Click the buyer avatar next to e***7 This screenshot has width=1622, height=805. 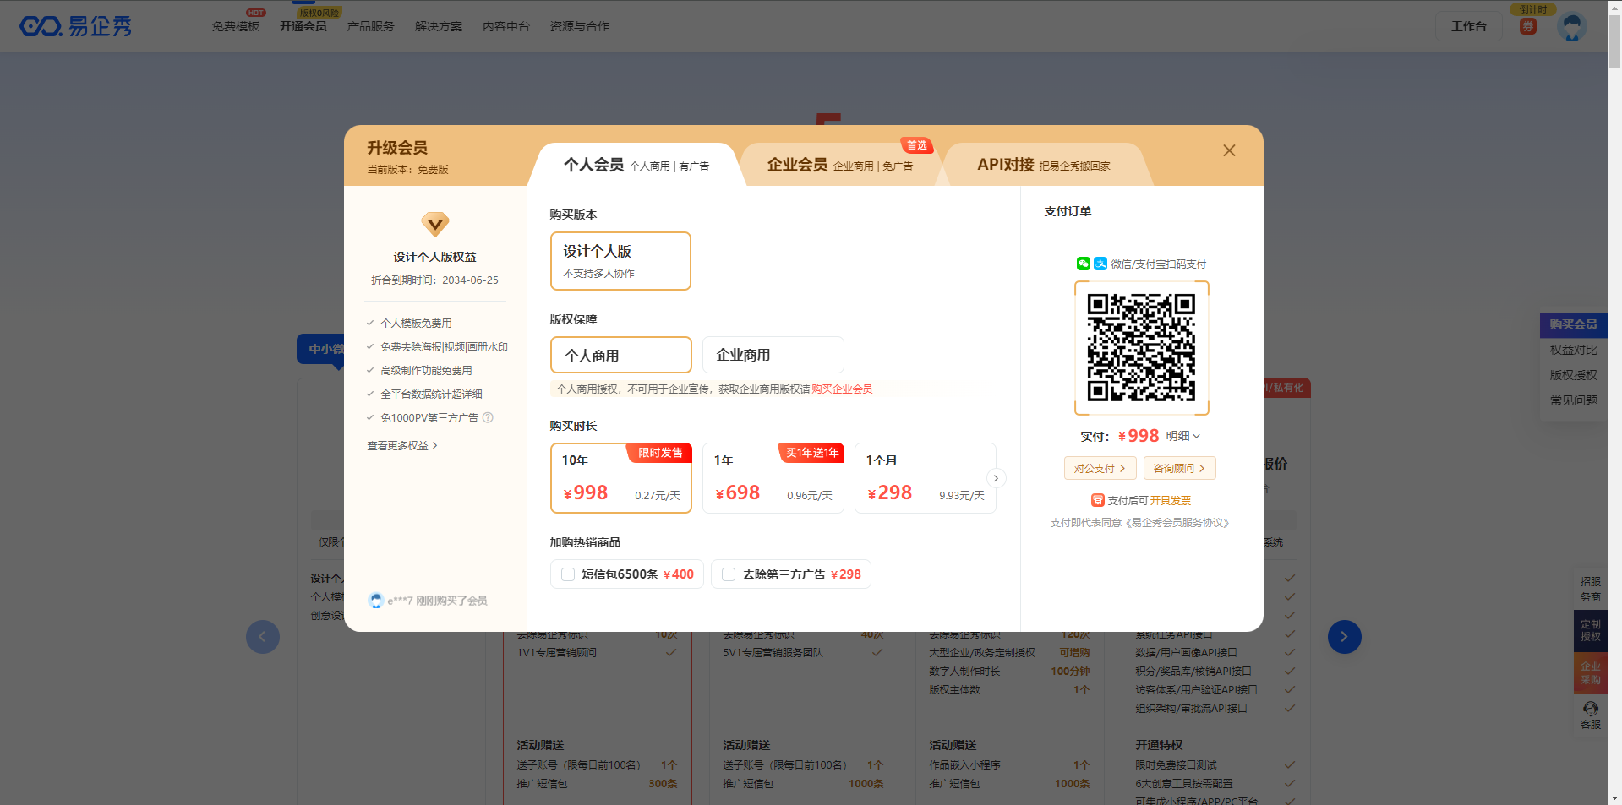coord(376,601)
